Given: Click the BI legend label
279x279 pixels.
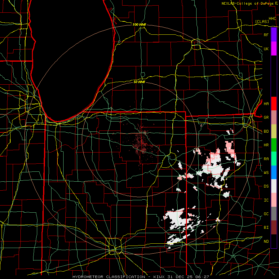Looking at the screenshot, I should (x=266, y=228).
